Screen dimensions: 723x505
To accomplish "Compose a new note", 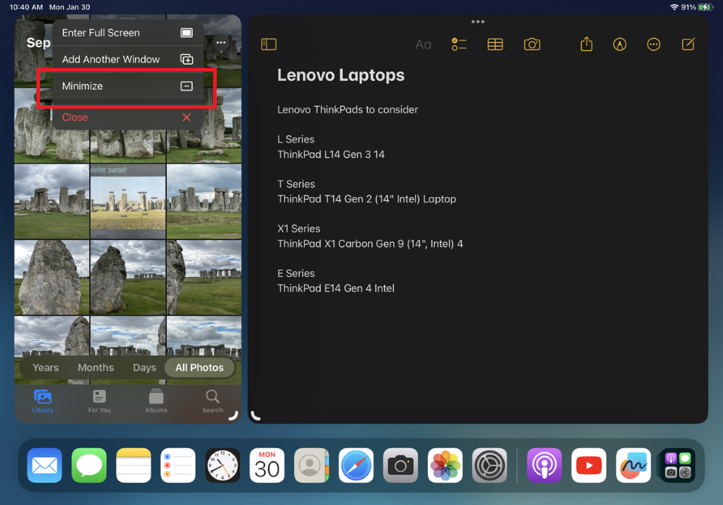I will coord(688,43).
